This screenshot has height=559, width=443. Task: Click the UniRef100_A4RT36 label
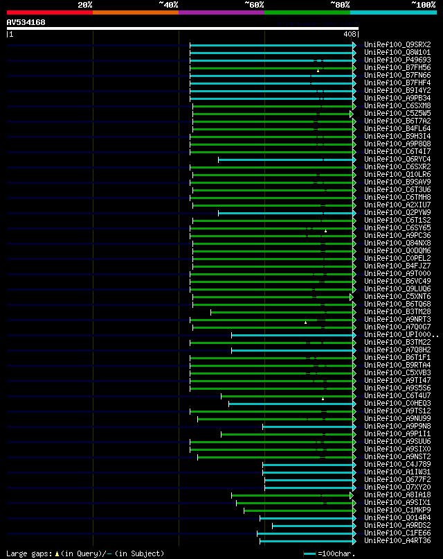click(x=397, y=540)
